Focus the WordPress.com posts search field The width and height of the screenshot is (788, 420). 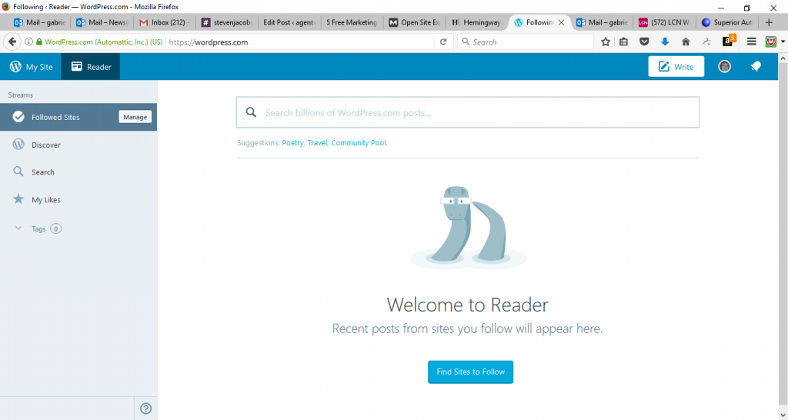point(467,112)
